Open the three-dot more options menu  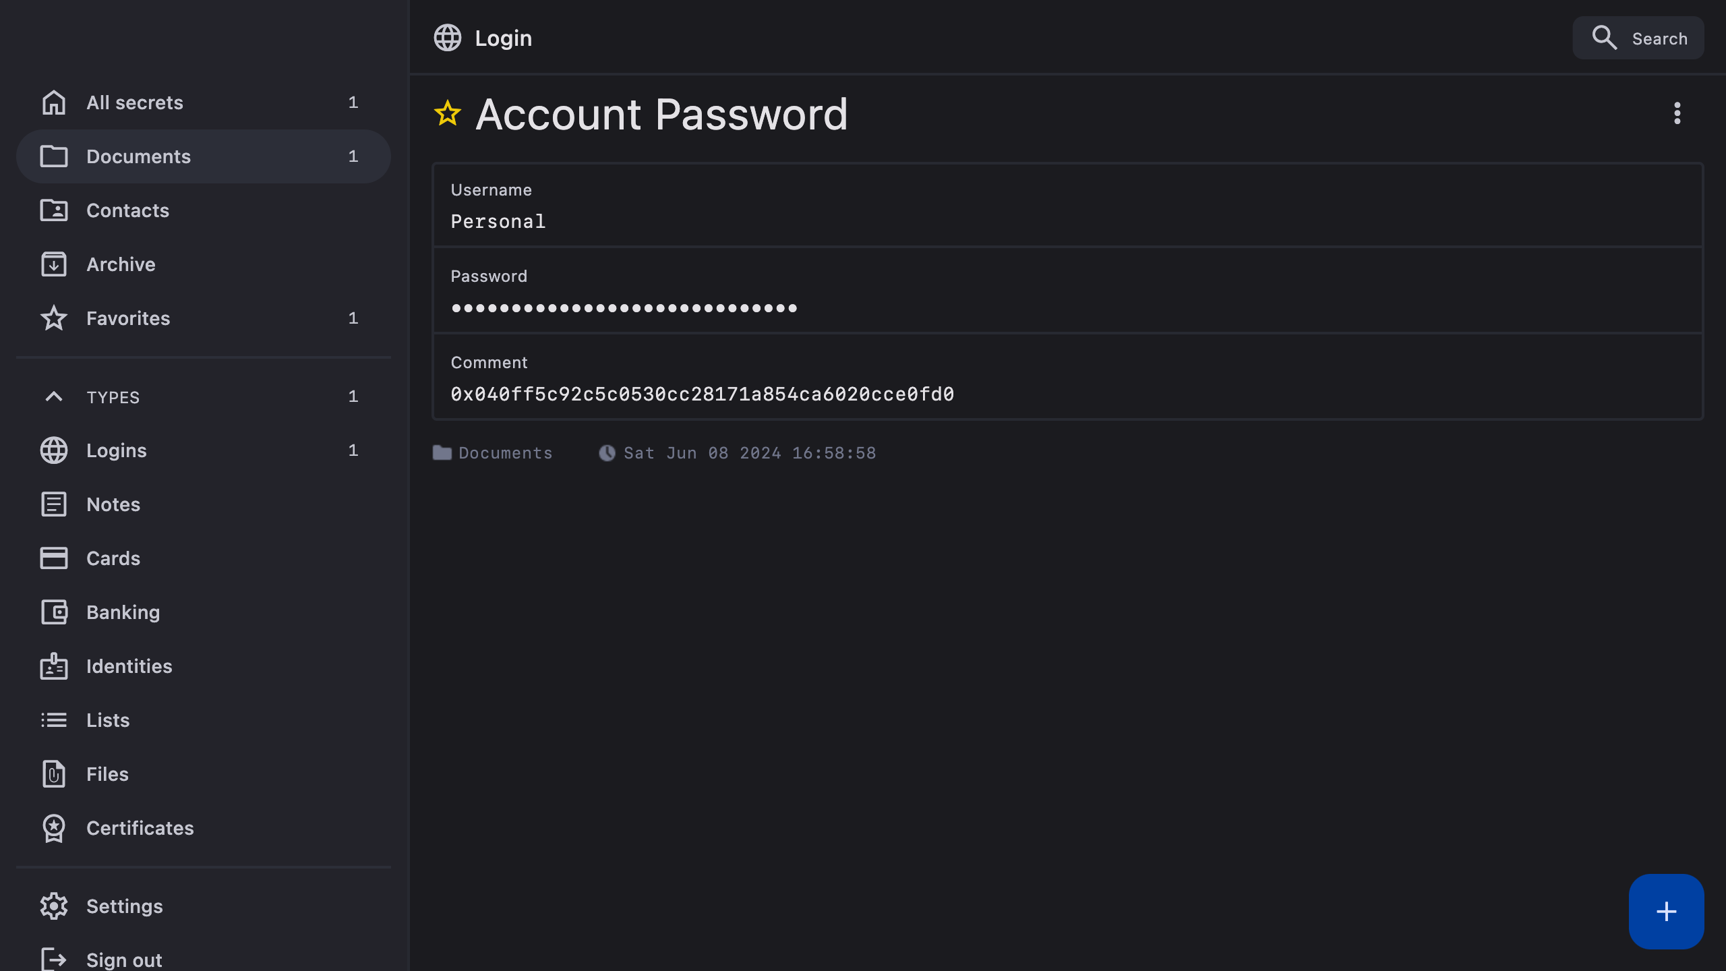(x=1677, y=113)
